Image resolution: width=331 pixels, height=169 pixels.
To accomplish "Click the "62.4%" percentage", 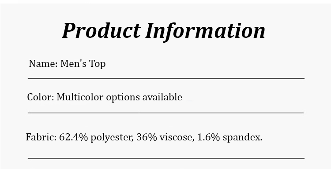I will [73, 137].
